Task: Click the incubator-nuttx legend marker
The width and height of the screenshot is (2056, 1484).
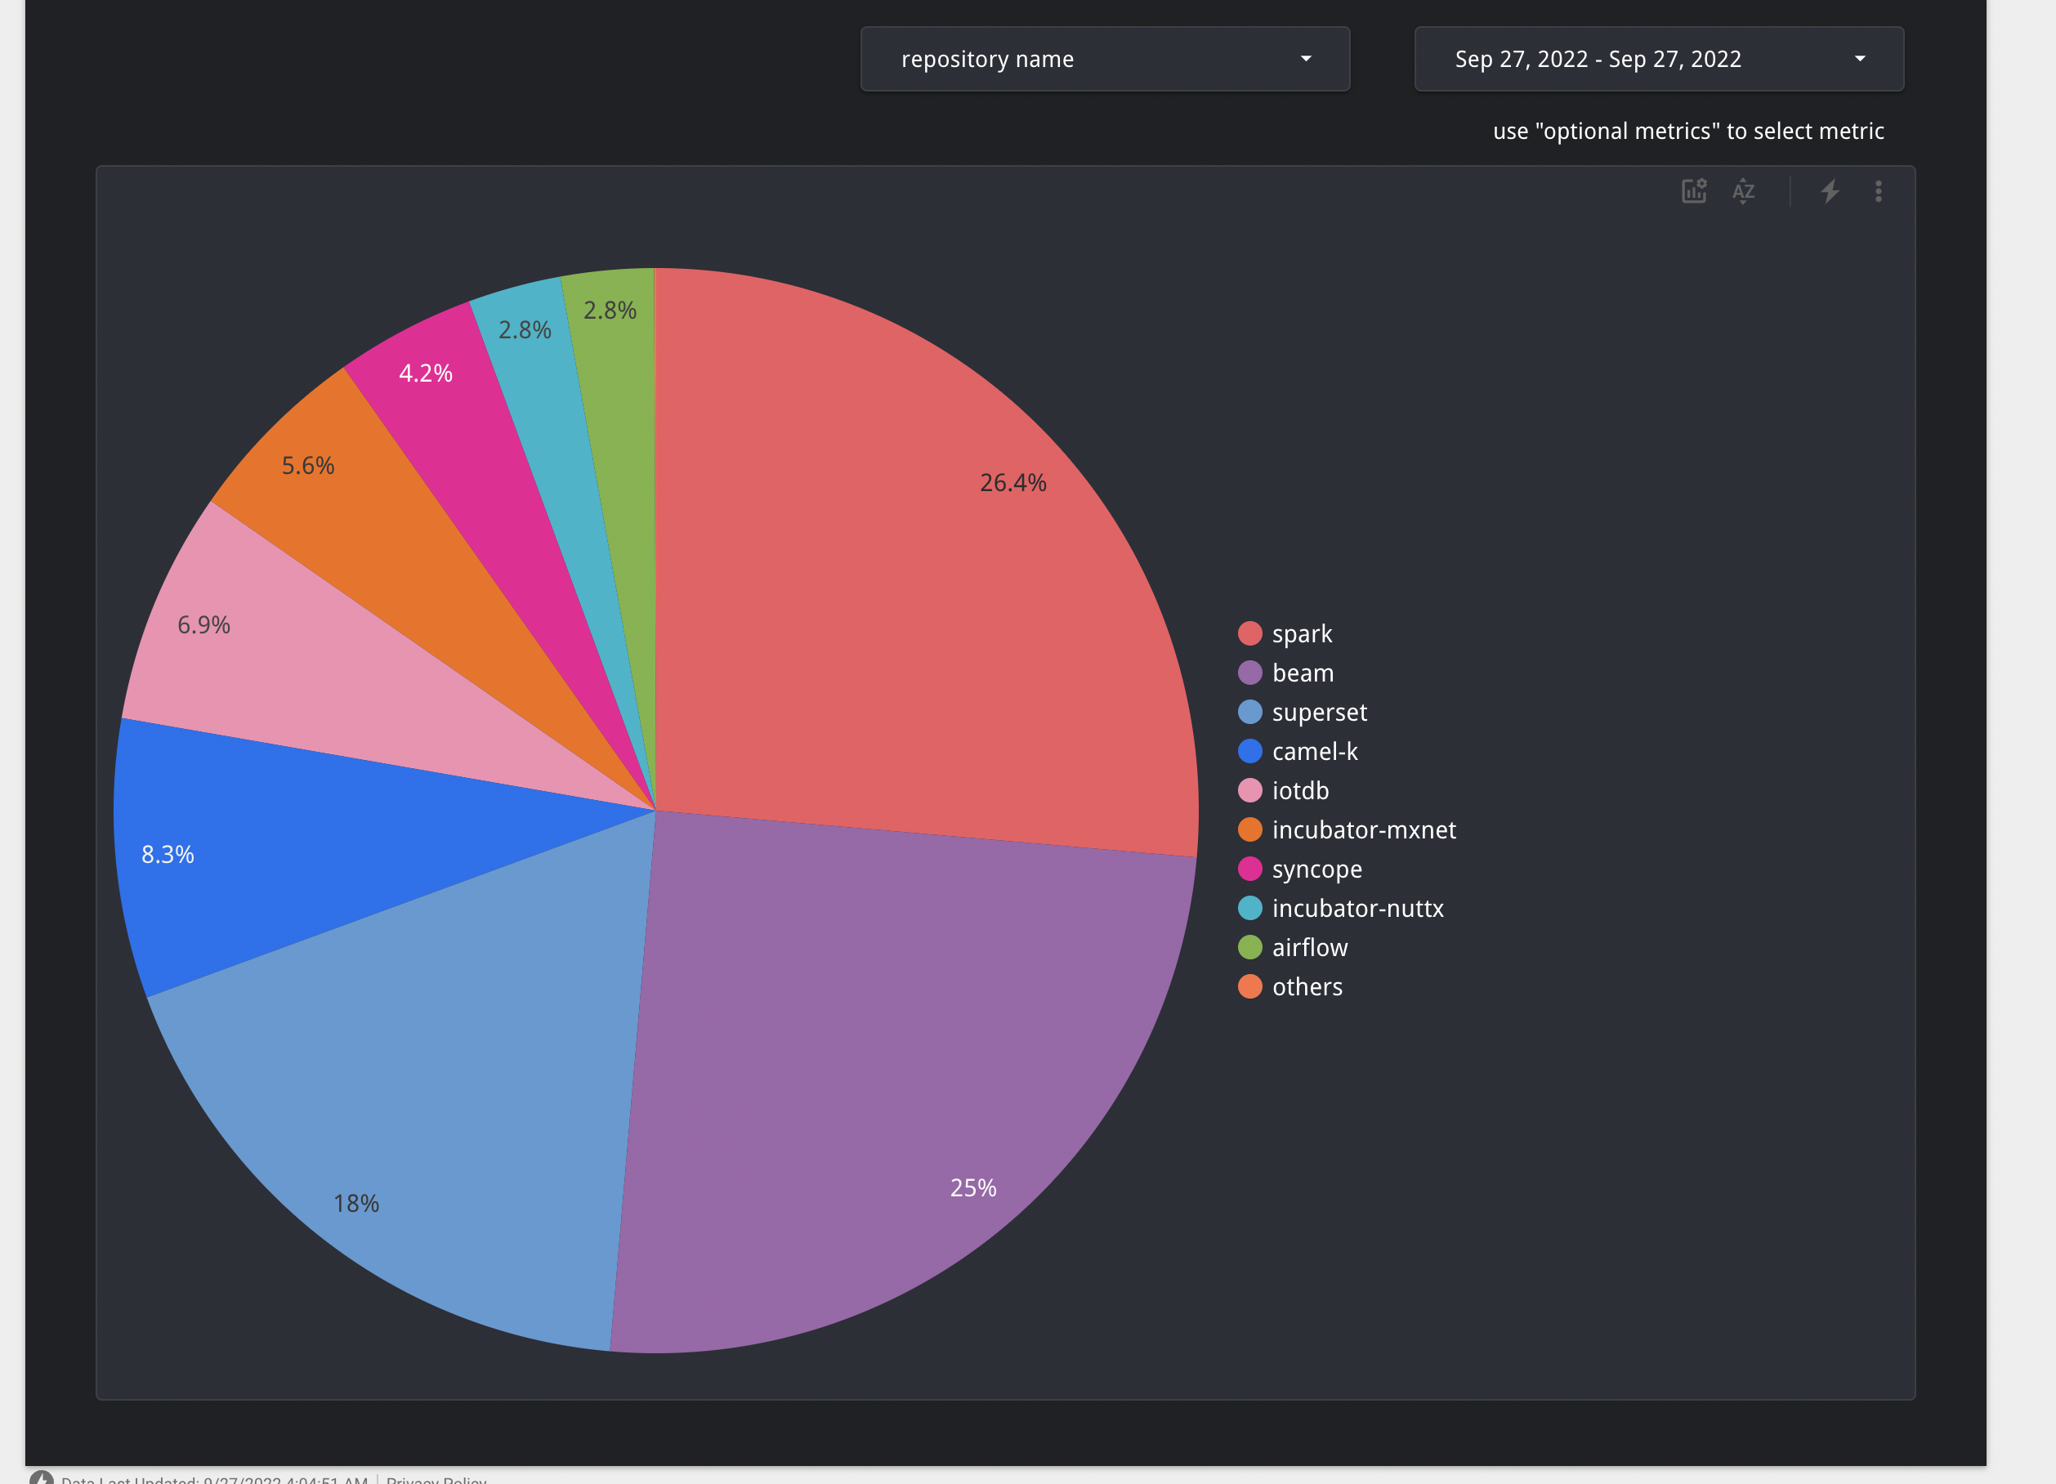Action: [x=1249, y=907]
